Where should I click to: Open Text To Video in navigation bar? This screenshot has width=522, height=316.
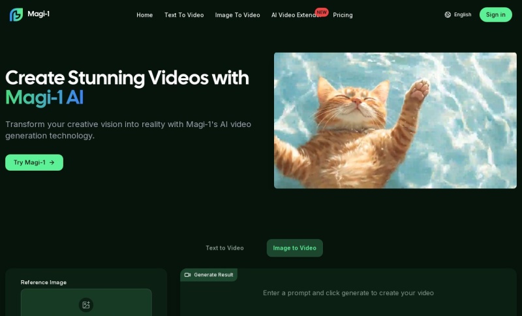click(x=184, y=15)
